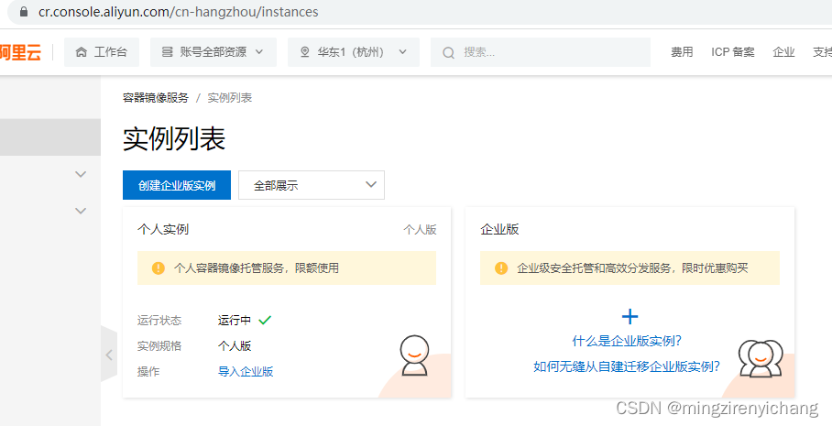Open the 全部展示 filter dropdown
The image size is (832, 426).
click(312, 185)
